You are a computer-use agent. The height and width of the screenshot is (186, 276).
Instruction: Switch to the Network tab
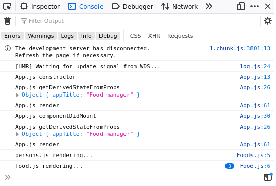180,7
